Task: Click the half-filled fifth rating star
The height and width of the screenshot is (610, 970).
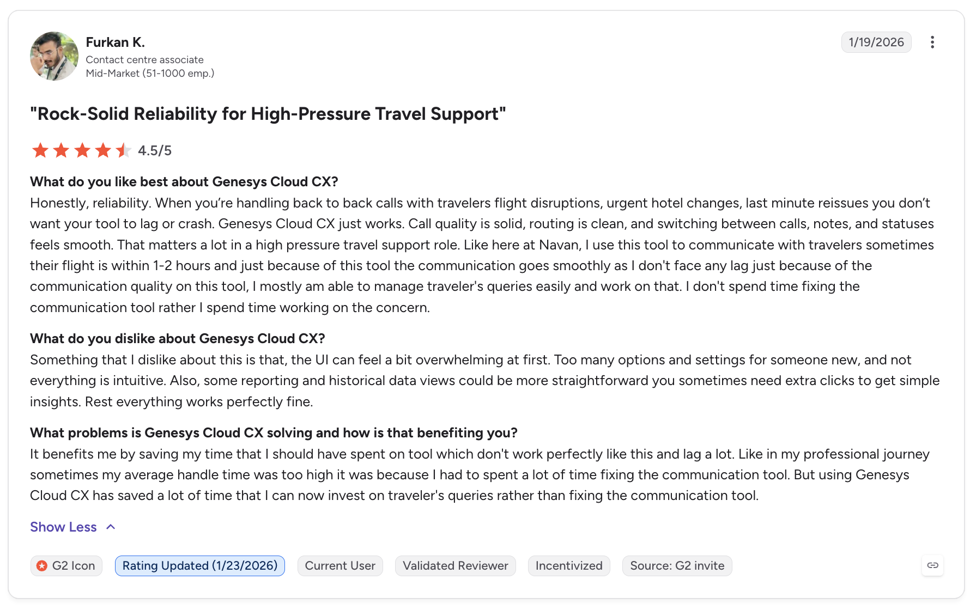Action: [124, 150]
